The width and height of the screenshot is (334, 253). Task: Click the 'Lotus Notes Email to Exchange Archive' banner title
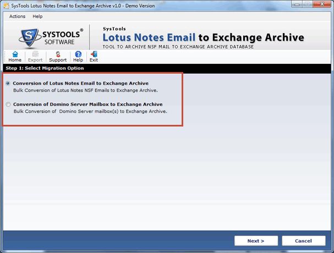(203, 37)
